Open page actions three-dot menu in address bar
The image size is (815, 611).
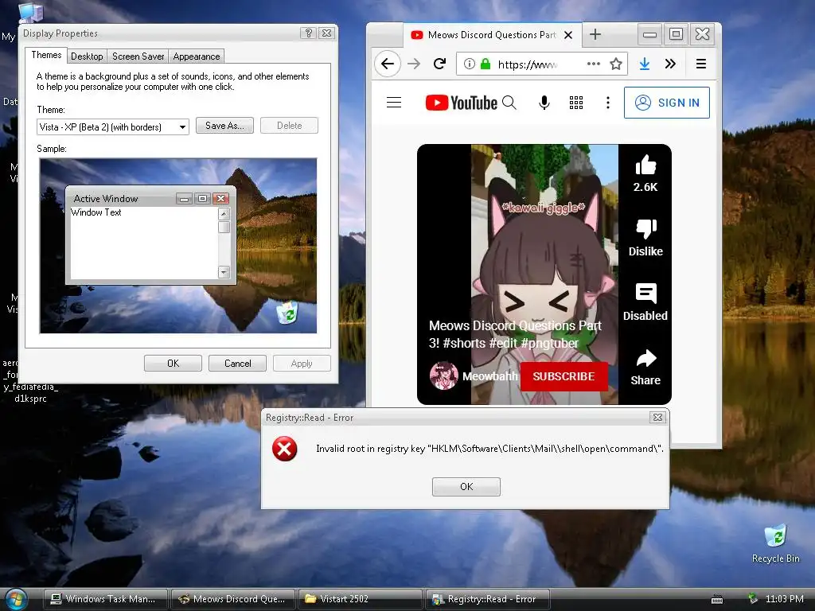(594, 64)
